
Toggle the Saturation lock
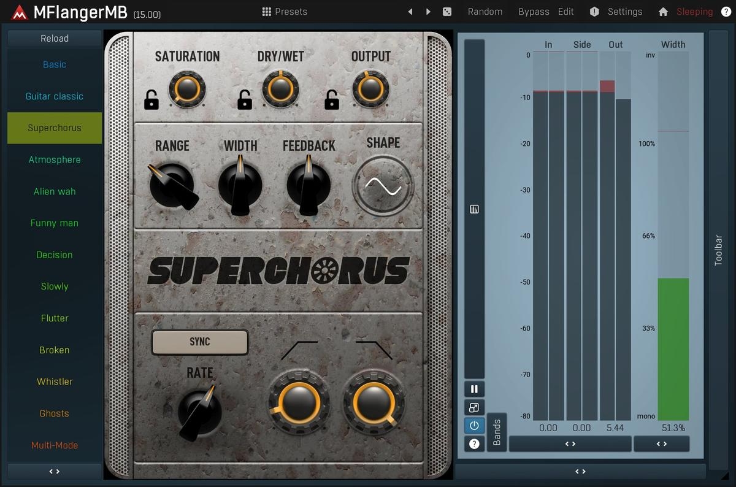pos(151,99)
